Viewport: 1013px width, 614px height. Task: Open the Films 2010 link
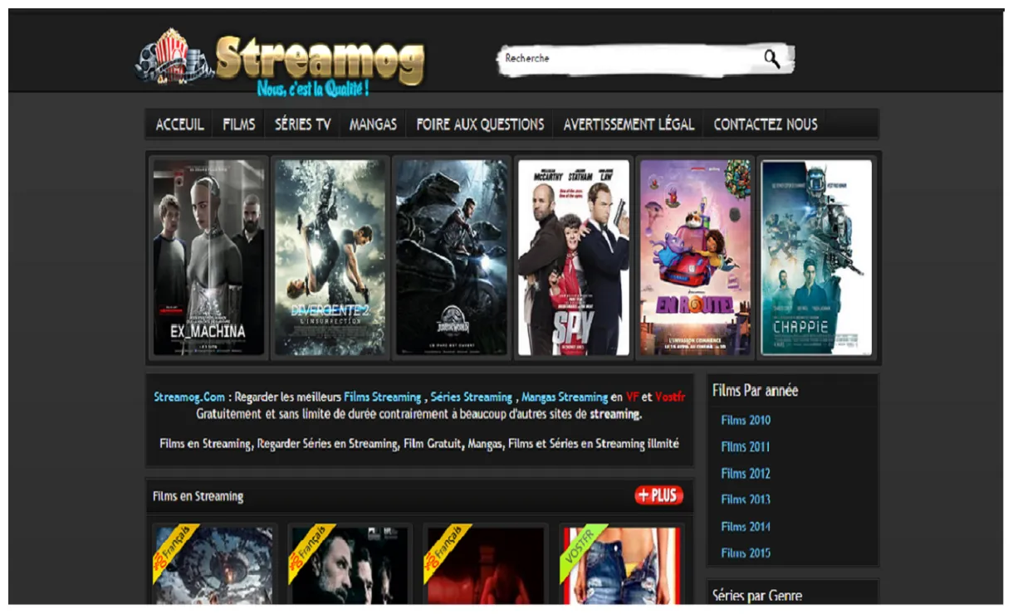tap(746, 420)
